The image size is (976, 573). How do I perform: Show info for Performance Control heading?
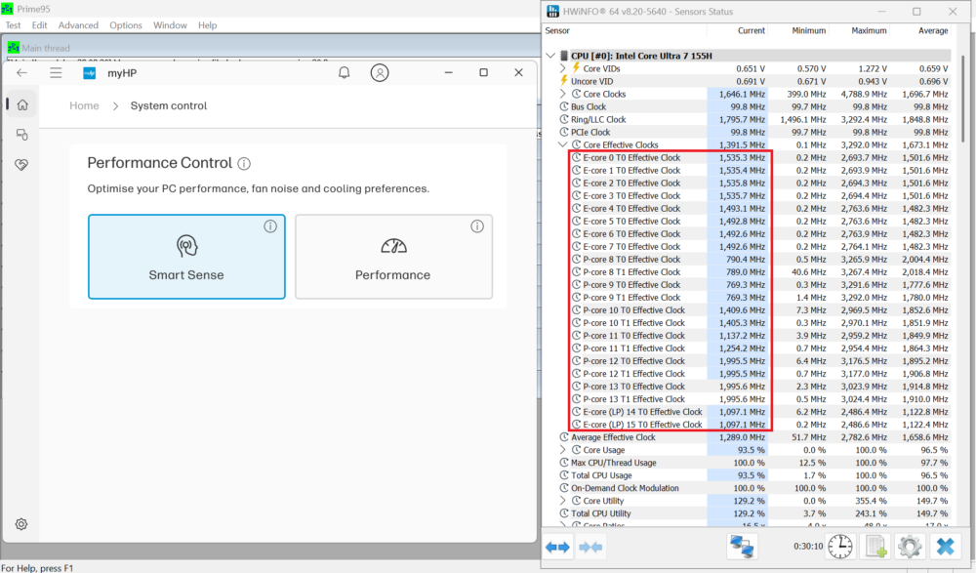[244, 164]
